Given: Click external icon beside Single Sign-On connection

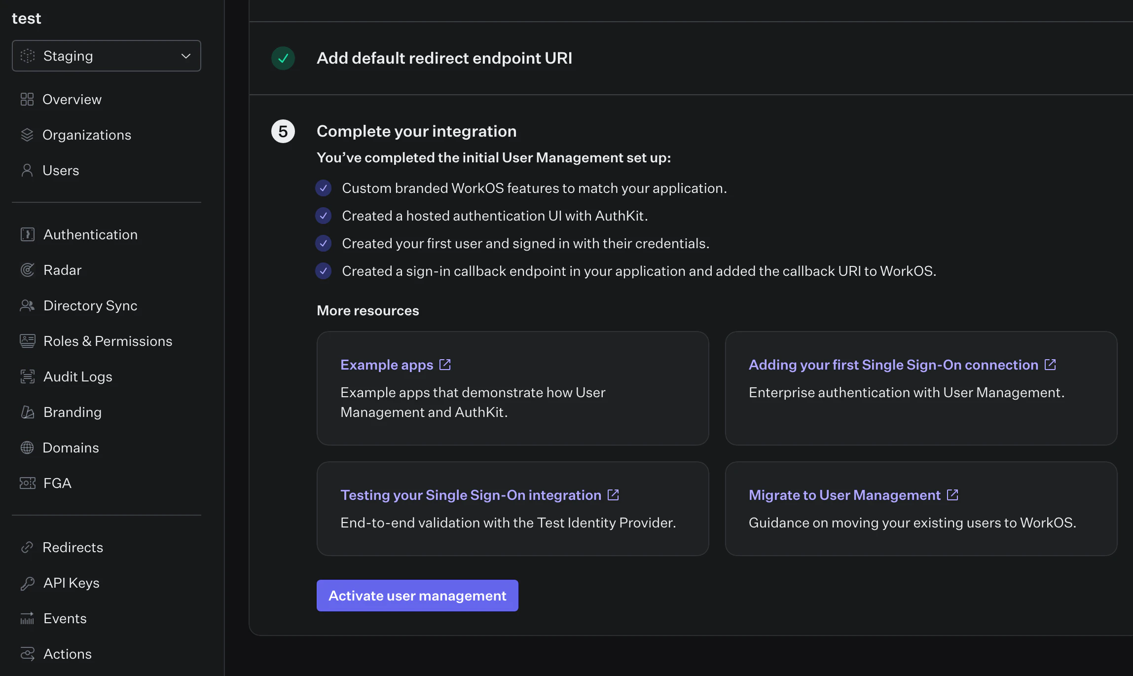Looking at the screenshot, I should 1050,365.
